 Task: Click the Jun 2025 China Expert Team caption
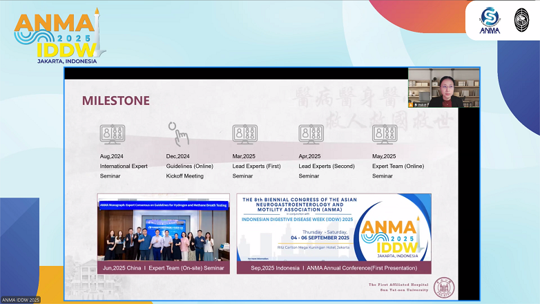pyautogui.click(x=163, y=268)
